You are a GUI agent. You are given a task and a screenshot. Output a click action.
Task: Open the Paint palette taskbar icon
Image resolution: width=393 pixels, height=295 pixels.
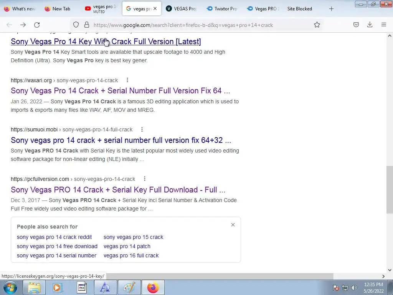(x=129, y=287)
